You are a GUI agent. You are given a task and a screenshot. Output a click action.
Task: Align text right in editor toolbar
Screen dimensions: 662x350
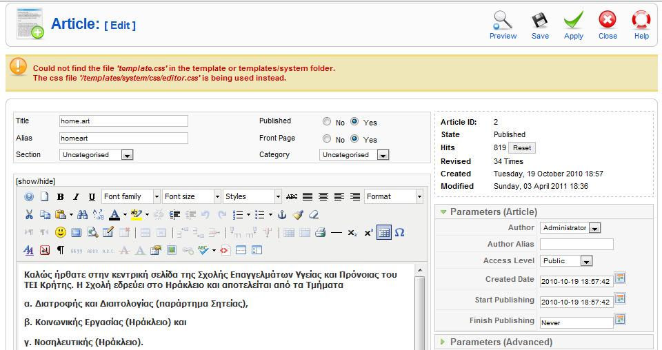tap(355, 196)
